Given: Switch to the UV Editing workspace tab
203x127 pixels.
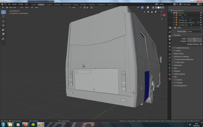Looking at the screenshot, I should (x=57, y=4).
